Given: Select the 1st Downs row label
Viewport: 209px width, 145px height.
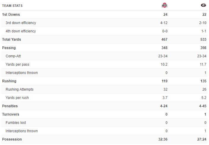Looking at the screenshot, I should pos(11,15).
